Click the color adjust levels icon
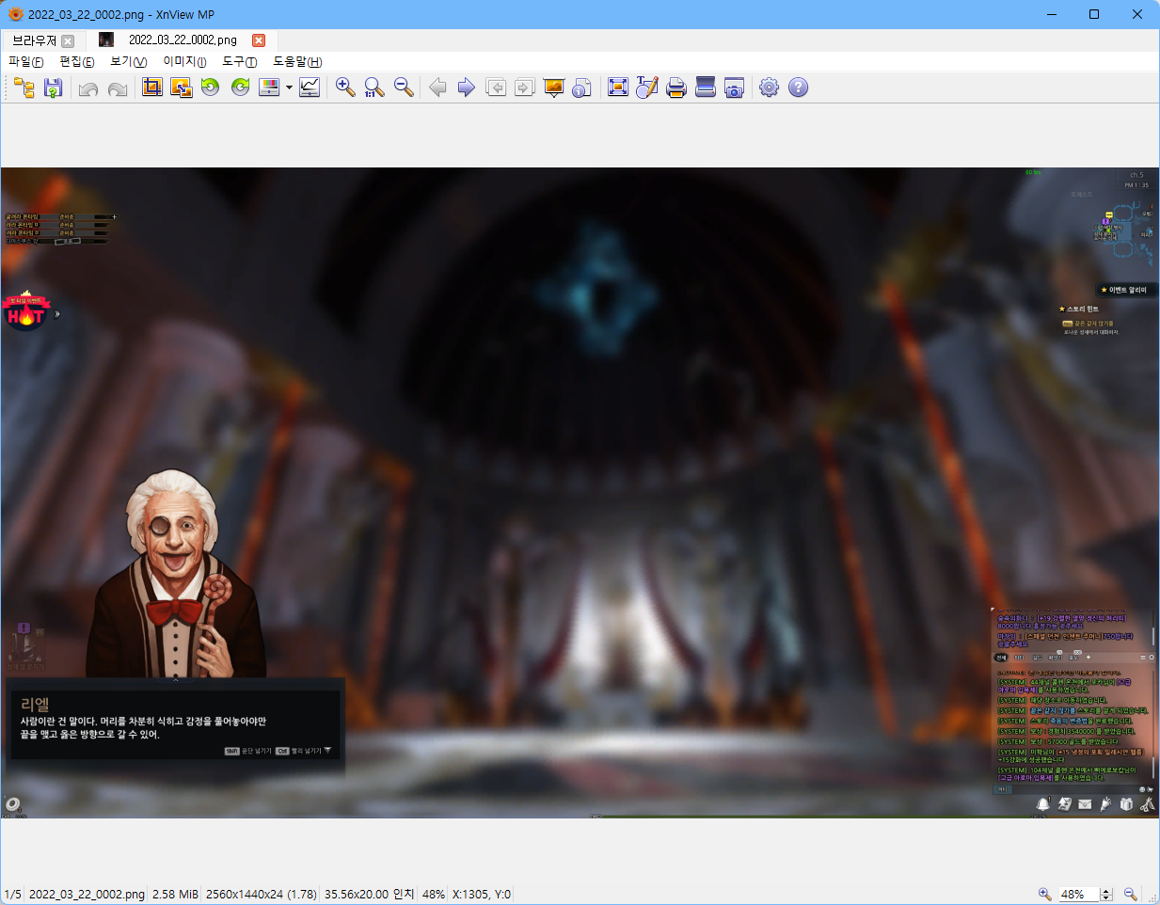Viewport: 1160px width, 905px height. pos(269,87)
